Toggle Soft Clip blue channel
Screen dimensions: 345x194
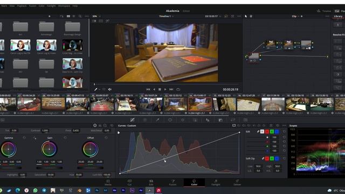tap(277, 158)
